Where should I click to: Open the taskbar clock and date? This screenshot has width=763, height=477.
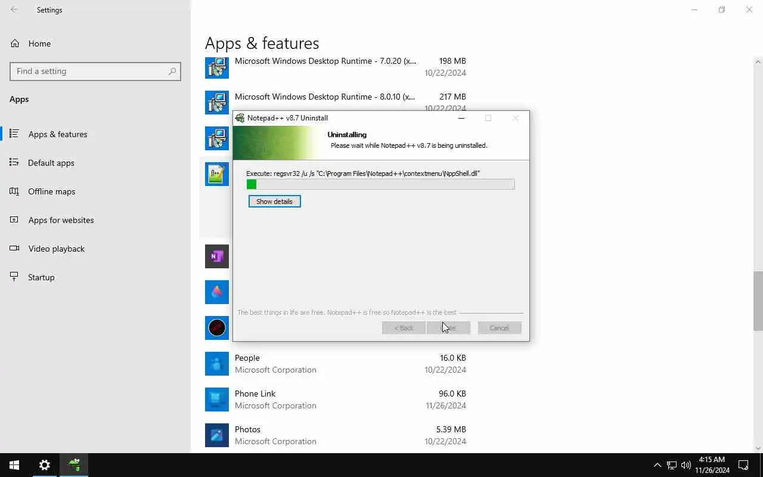(712, 465)
